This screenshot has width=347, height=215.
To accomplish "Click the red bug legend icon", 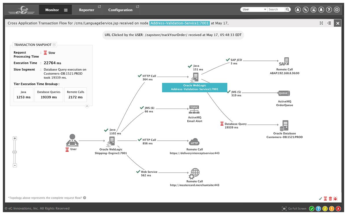I will point(335,199).
